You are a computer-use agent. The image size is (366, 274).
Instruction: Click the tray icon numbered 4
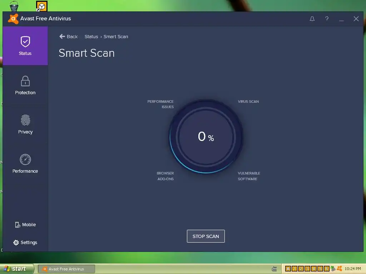point(314,269)
